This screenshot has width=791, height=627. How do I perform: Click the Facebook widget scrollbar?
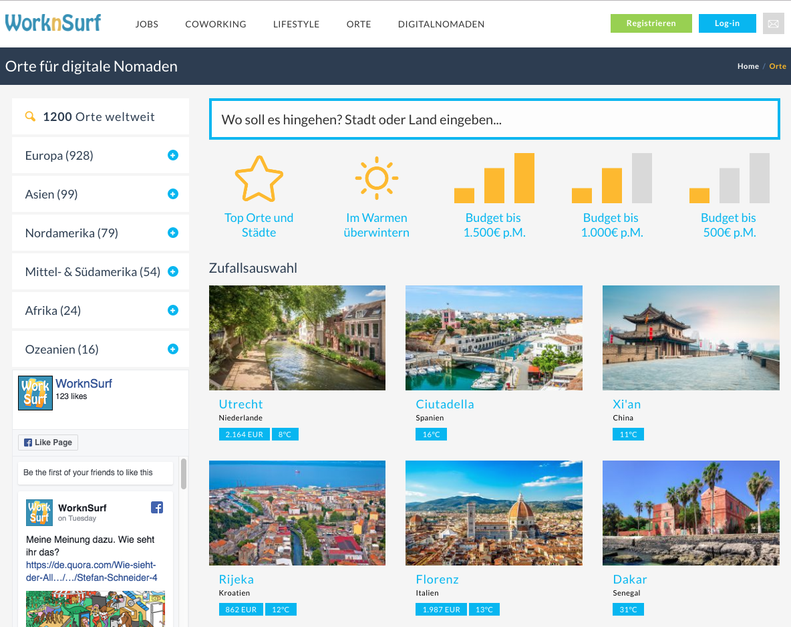pos(184,473)
